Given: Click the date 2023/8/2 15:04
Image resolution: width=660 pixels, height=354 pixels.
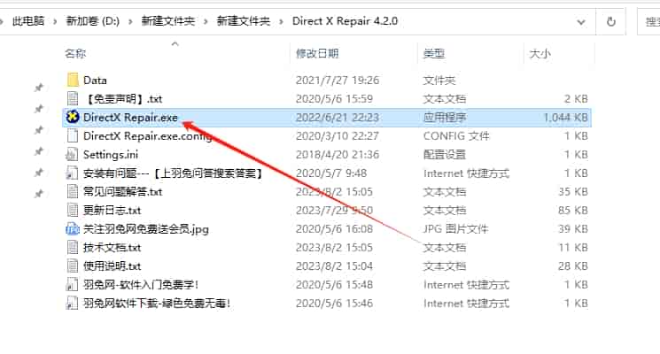Looking at the screenshot, I should point(334,265).
